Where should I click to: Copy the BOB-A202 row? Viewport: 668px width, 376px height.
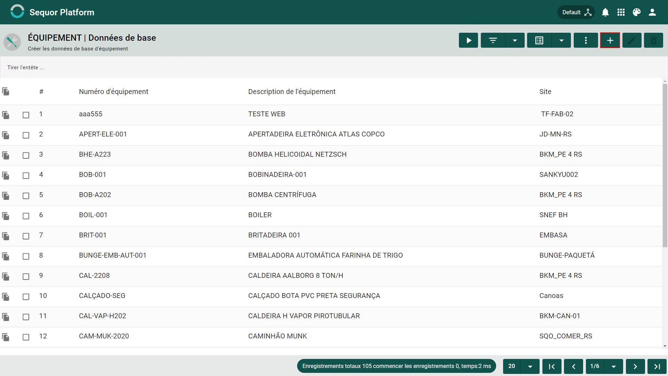point(6,196)
